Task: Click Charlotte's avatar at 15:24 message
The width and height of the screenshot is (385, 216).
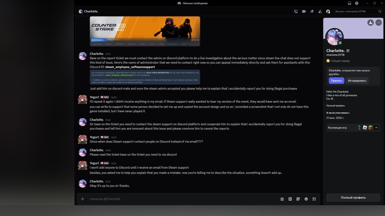Action: (x=83, y=152)
